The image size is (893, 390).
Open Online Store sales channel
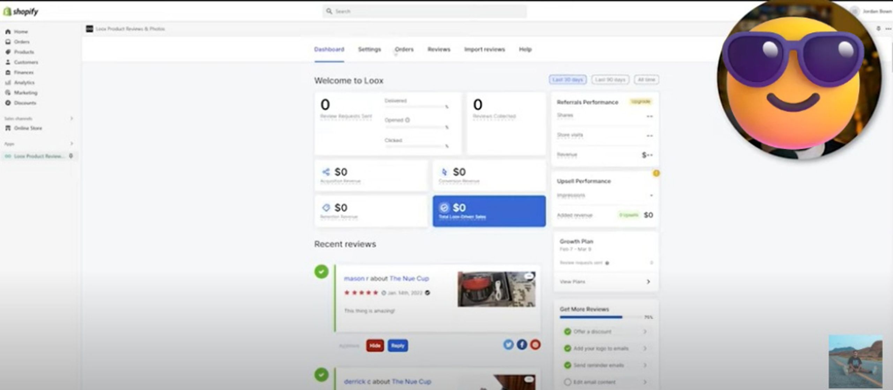[28, 128]
